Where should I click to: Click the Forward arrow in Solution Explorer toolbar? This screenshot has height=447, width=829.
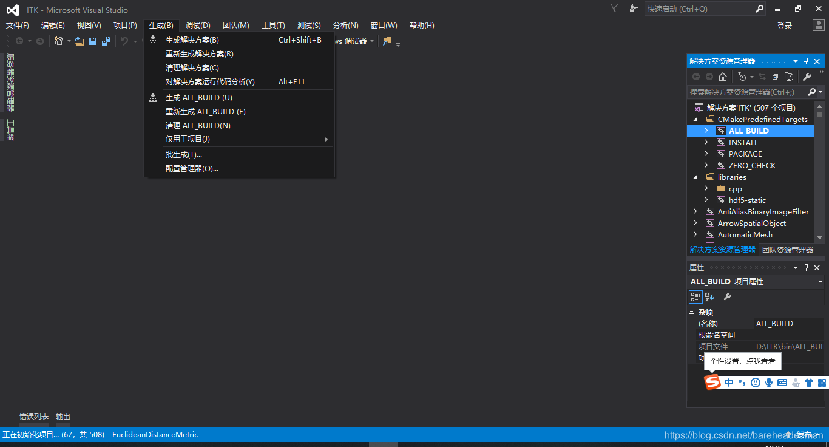[x=709, y=77]
